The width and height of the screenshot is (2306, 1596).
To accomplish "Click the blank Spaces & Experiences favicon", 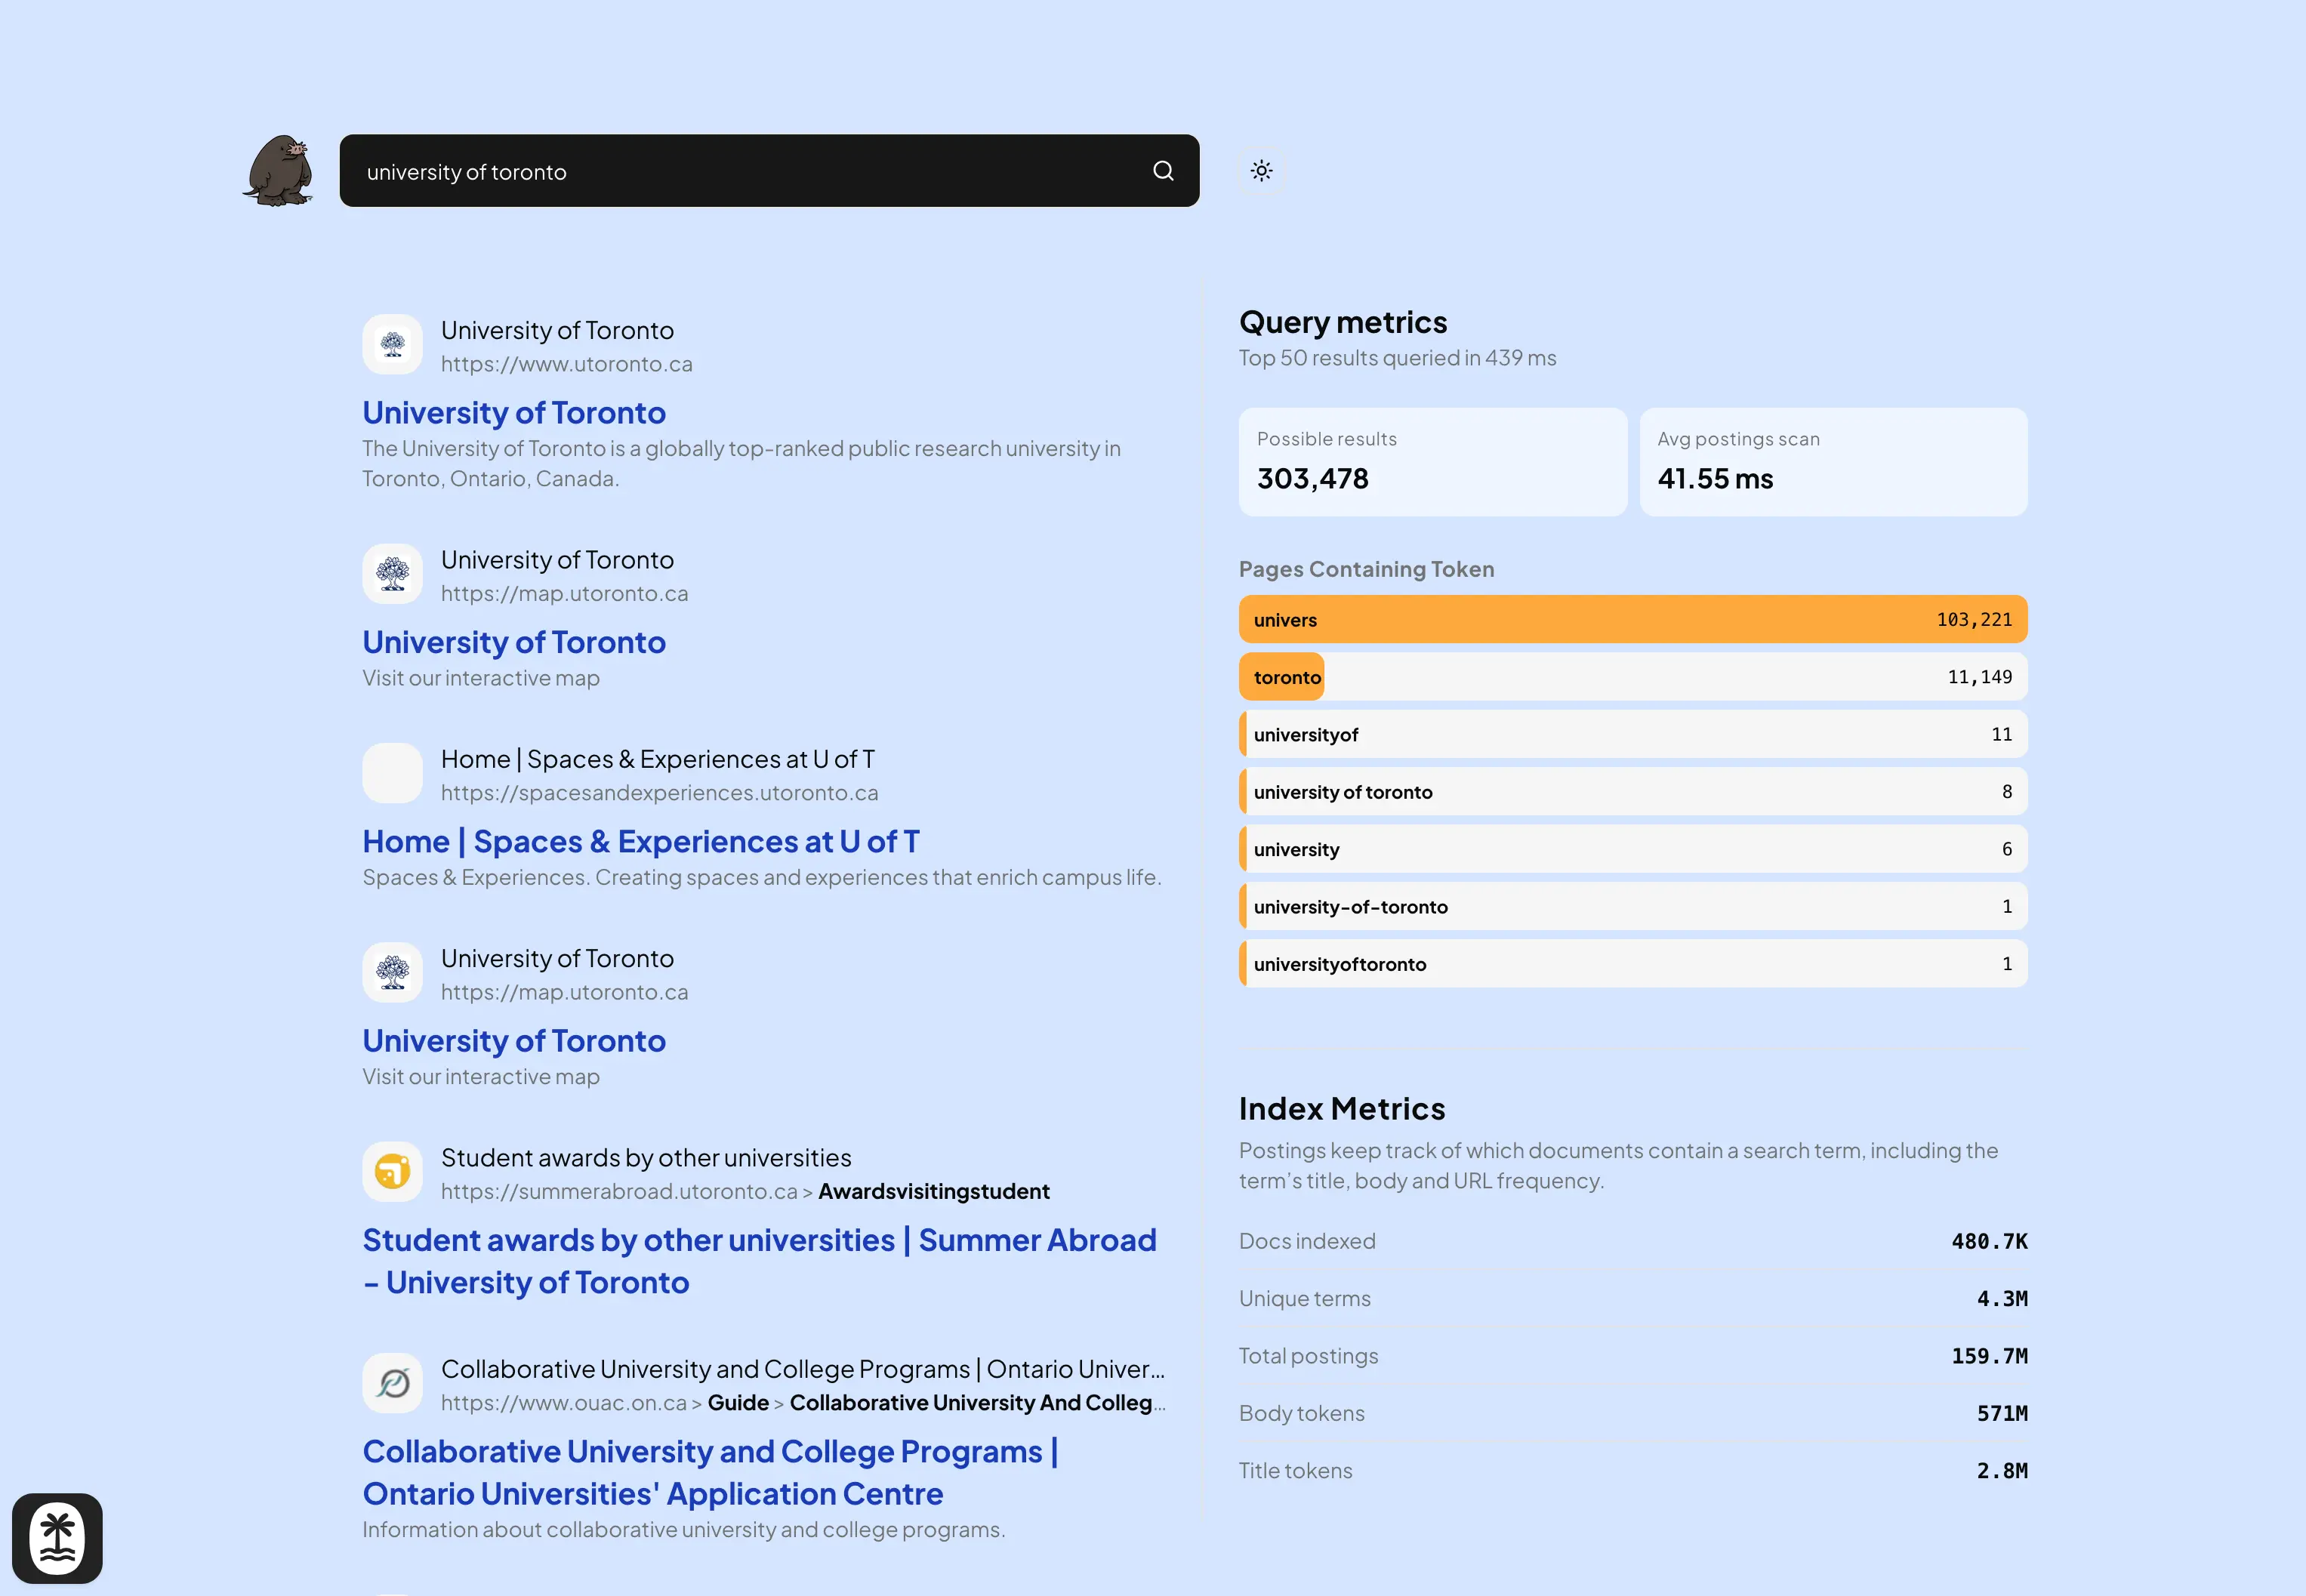I will click(392, 773).
